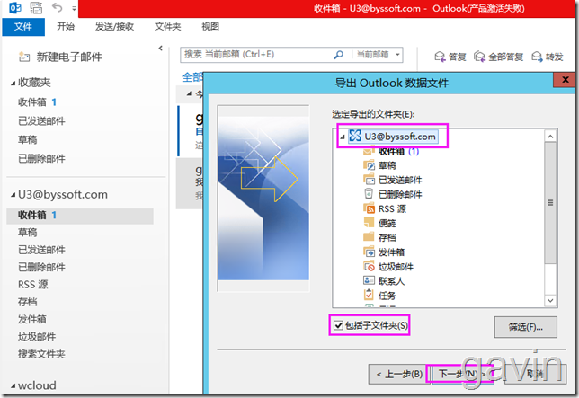Select 收件箱 under U3@byssoft.com in folder pane
This screenshot has height=398, width=579.
tap(80, 215)
